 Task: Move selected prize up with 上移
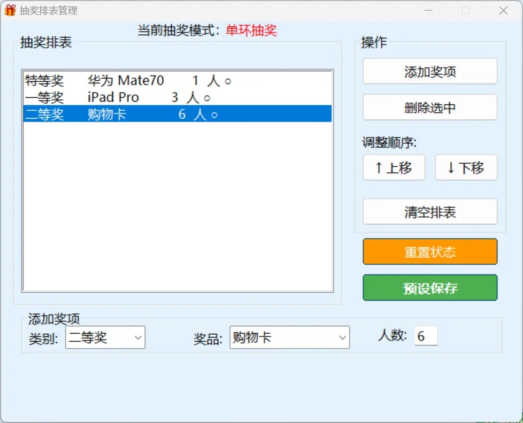(x=394, y=167)
